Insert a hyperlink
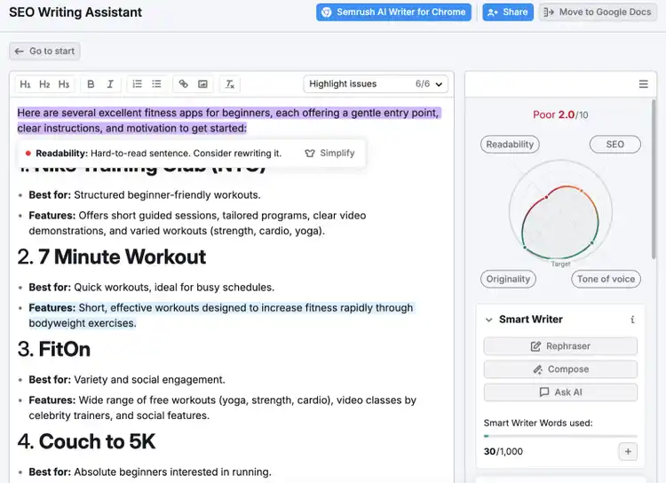Viewport: 666px width, 483px height. 184,84
